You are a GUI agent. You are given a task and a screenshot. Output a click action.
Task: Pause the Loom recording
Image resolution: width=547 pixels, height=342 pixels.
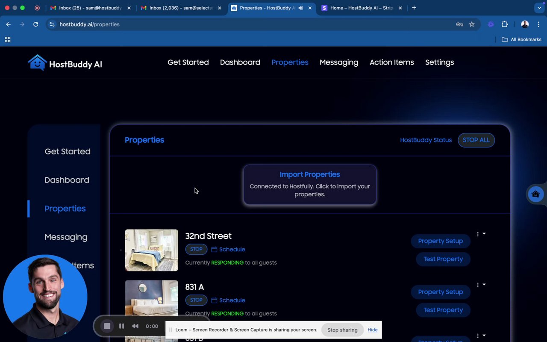[x=121, y=326]
